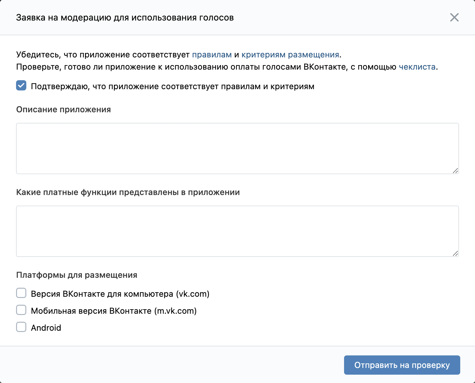Click the resize grip of the paid features field
Viewport: 475px width, 383px height.
pyautogui.click(x=456, y=254)
